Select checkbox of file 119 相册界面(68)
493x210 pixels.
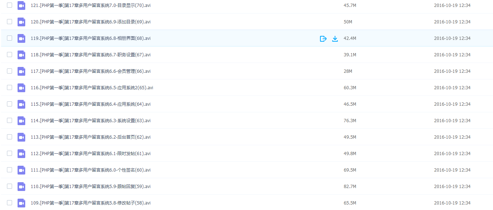[x=10, y=38]
